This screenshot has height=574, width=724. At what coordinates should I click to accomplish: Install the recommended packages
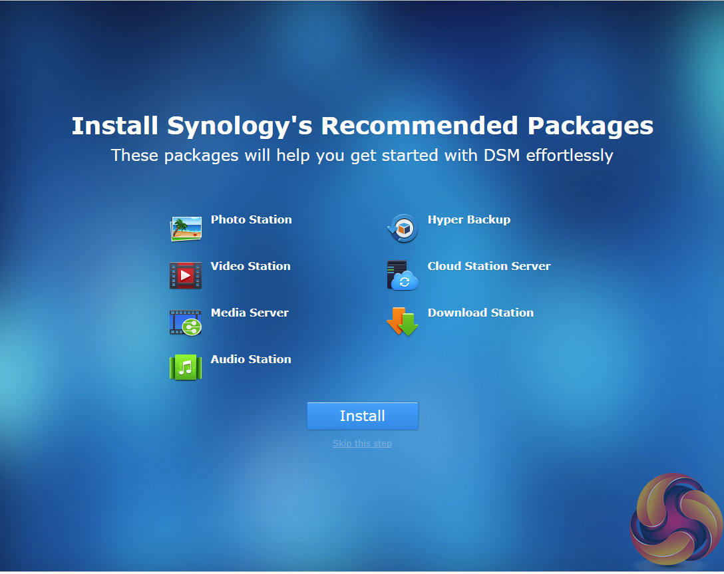pyautogui.click(x=363, y=416)
